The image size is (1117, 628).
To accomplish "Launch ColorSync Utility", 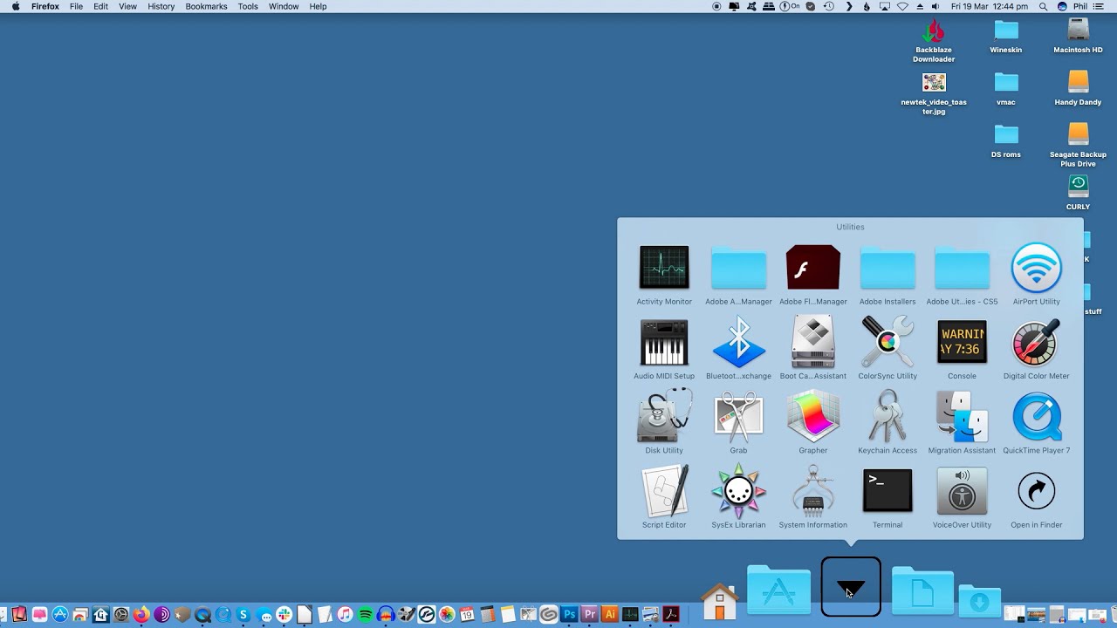I will [x=887, y=342].
